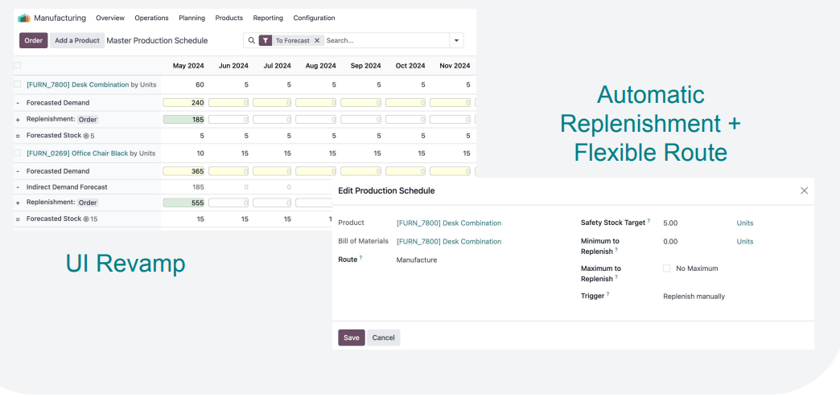This screenshot has height=397, width=840.
Task: Close the Edit Production Schedule dialog
Action: [804, 190]
